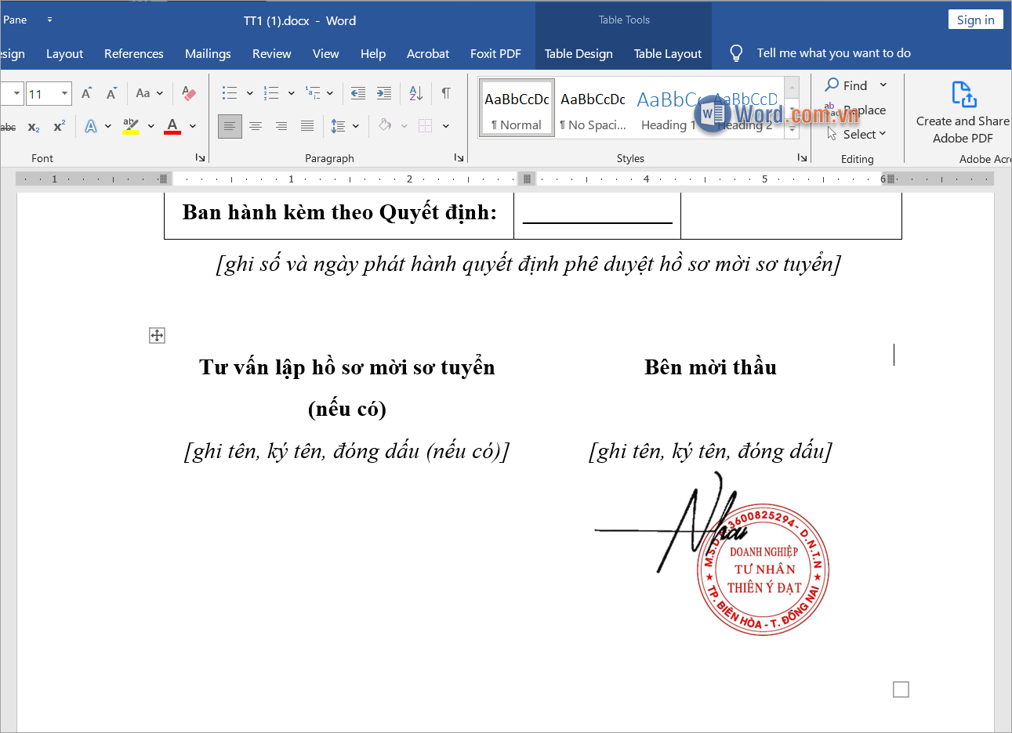This screenshot has width=1012, height=733.
Task: Select the Format Painter eraser icon
Action: click(188, 93)
